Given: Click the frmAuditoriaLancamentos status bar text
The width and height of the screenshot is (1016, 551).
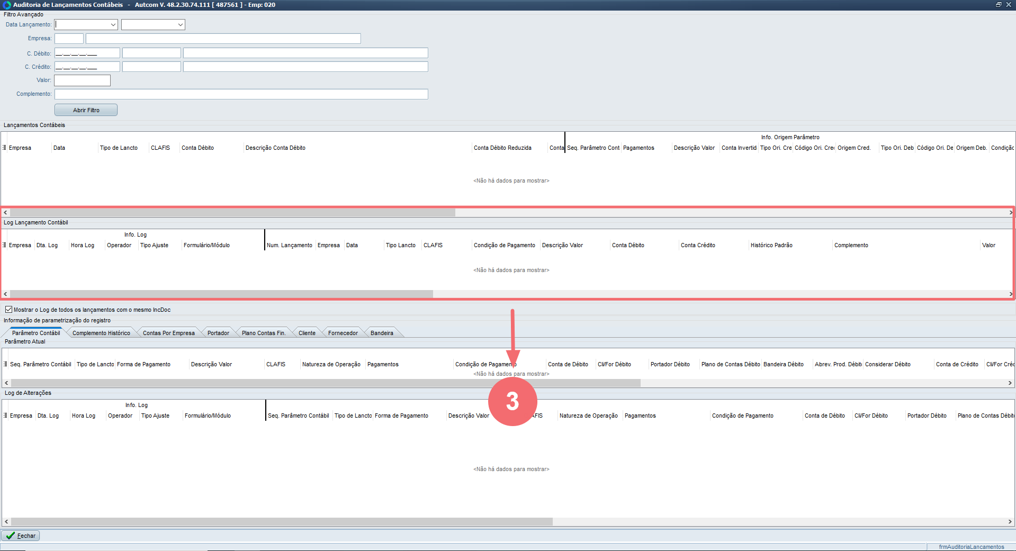Looking at the screenshot, I should coord(972,547).
